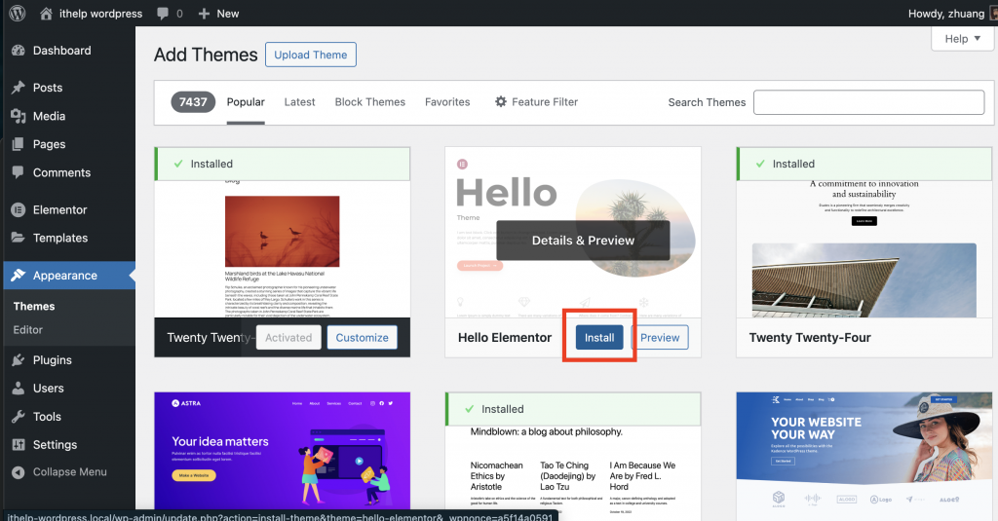The width and height of the screenshot is (998, 521).
Task: Click the Appearance paintbrush icon
Action: [19, 275]
